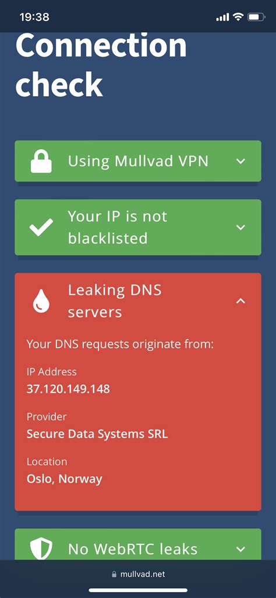Collapse the Leaking DNS servers chevron
The image size is (276, 598).
240,301
